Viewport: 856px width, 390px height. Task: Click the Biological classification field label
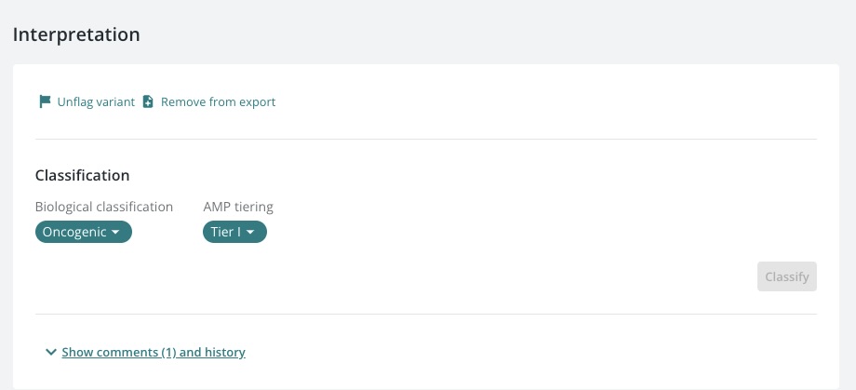104,207
